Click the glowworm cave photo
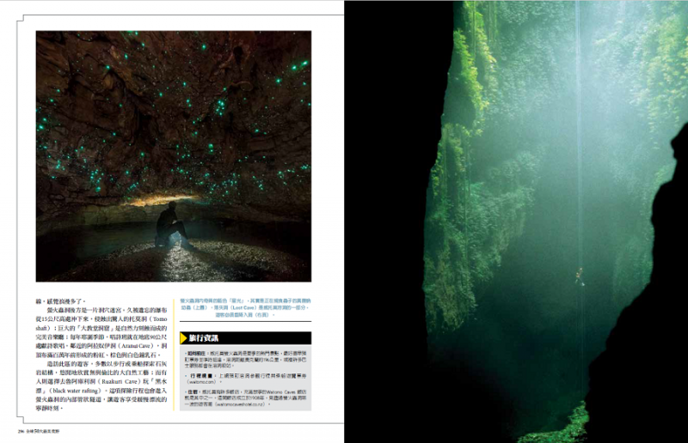 [173, 129]
